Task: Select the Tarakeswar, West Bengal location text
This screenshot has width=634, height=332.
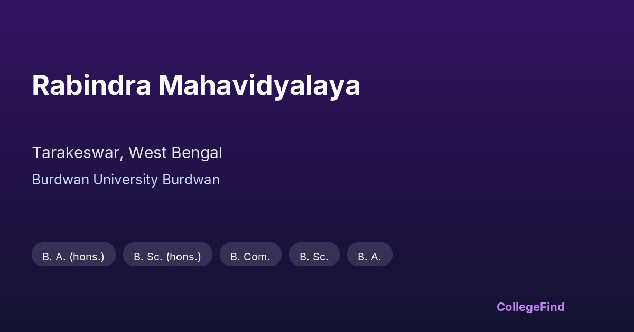Action: pyautogui.click(x=127, y=153)
